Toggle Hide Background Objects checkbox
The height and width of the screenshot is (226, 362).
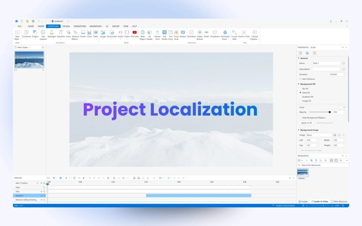pyautogui.click(x=300, y=118)
